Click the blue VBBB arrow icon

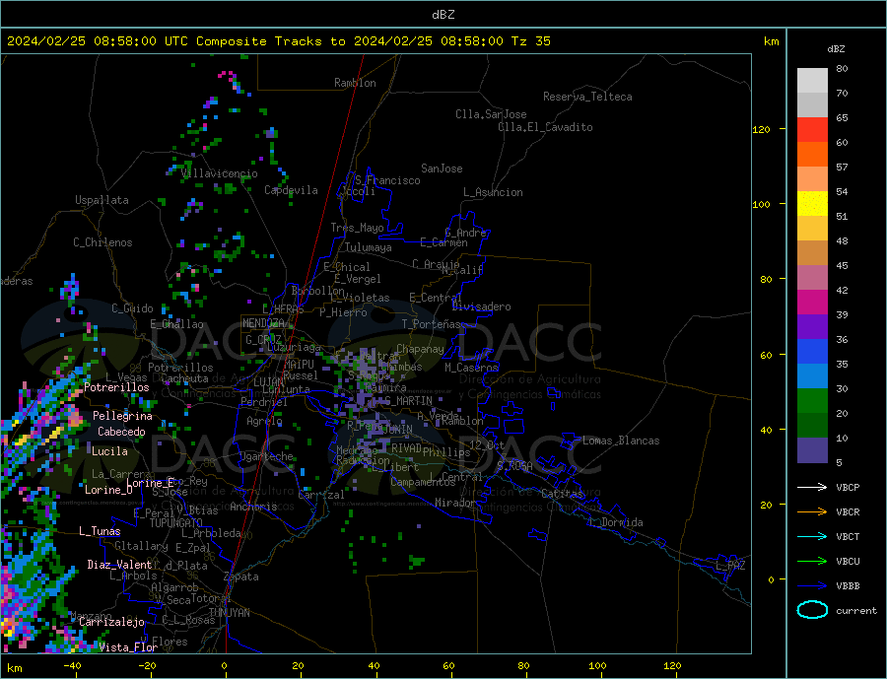tap(812, 585)
